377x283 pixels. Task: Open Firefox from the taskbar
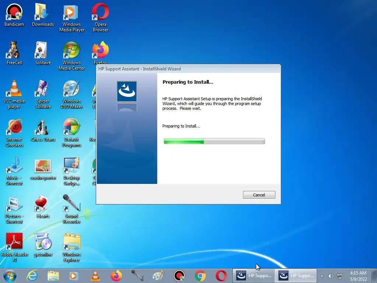(116, 276)
